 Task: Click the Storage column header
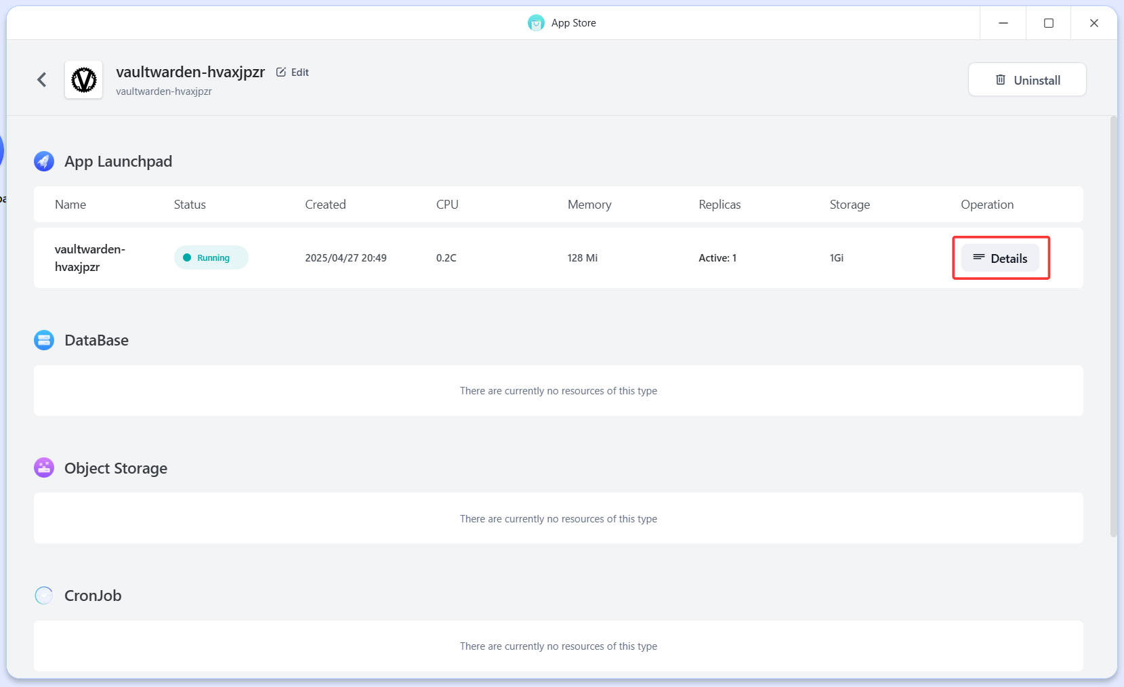[x=850, y=205]
